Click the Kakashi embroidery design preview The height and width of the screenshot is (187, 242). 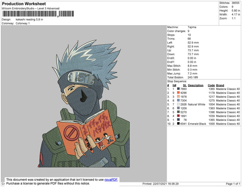84,104
